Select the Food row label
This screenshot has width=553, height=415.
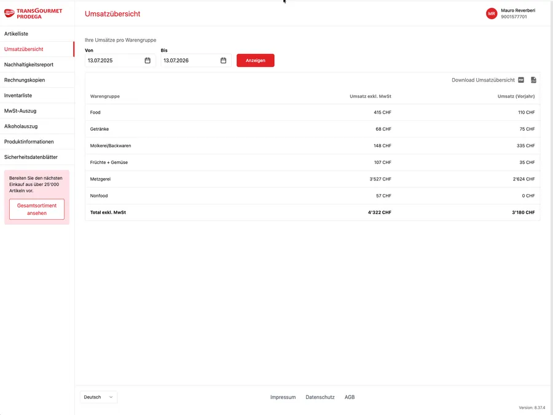click(x=95, y=112)
